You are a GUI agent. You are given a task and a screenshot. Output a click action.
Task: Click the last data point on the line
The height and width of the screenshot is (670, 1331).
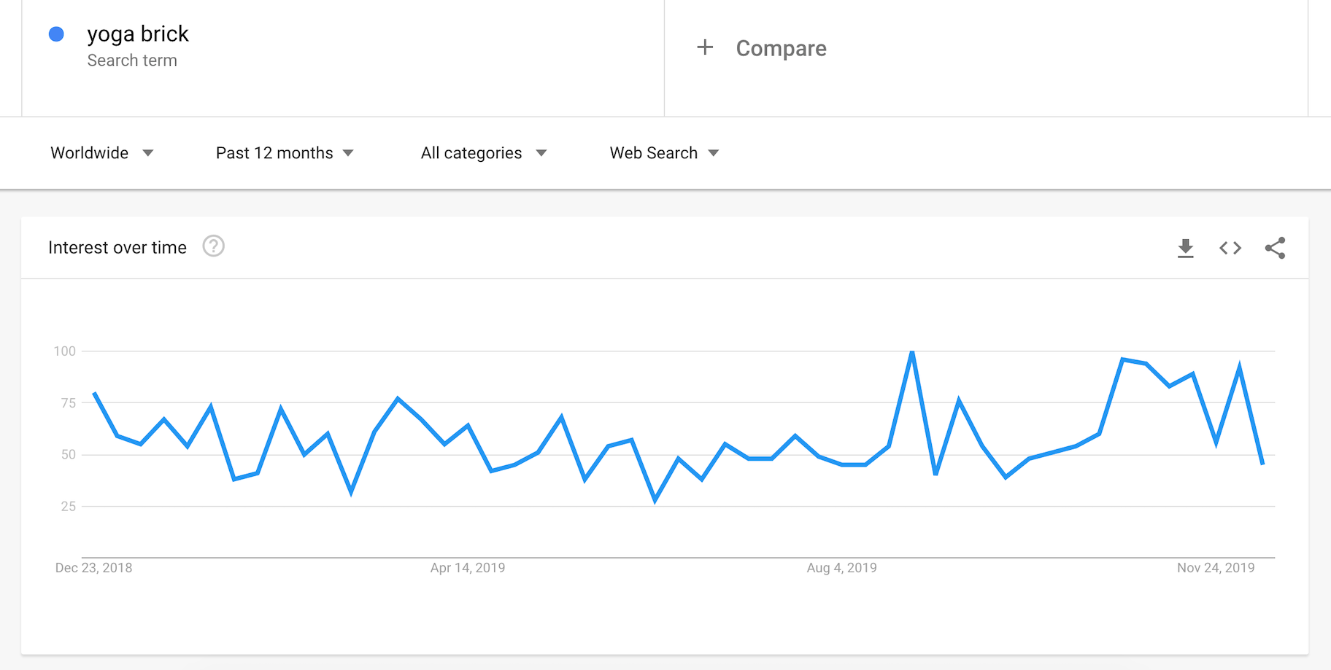(x=1262, y=464)
